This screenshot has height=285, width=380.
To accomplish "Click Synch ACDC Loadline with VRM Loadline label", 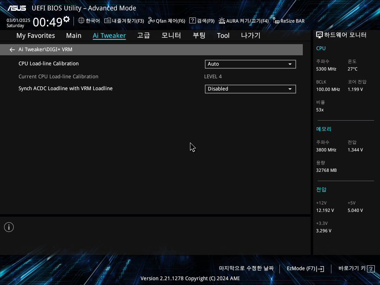I will [65, 88].
